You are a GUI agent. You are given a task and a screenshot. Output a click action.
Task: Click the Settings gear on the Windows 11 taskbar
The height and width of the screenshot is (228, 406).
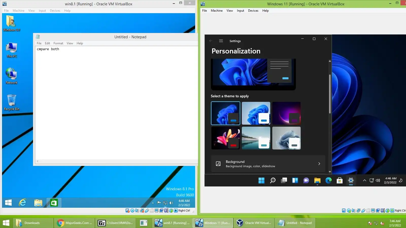point(351,180)
